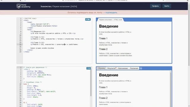Switch to the Результат tab
The width and height of the screenshot is (190, 107).
coord(112,68)
